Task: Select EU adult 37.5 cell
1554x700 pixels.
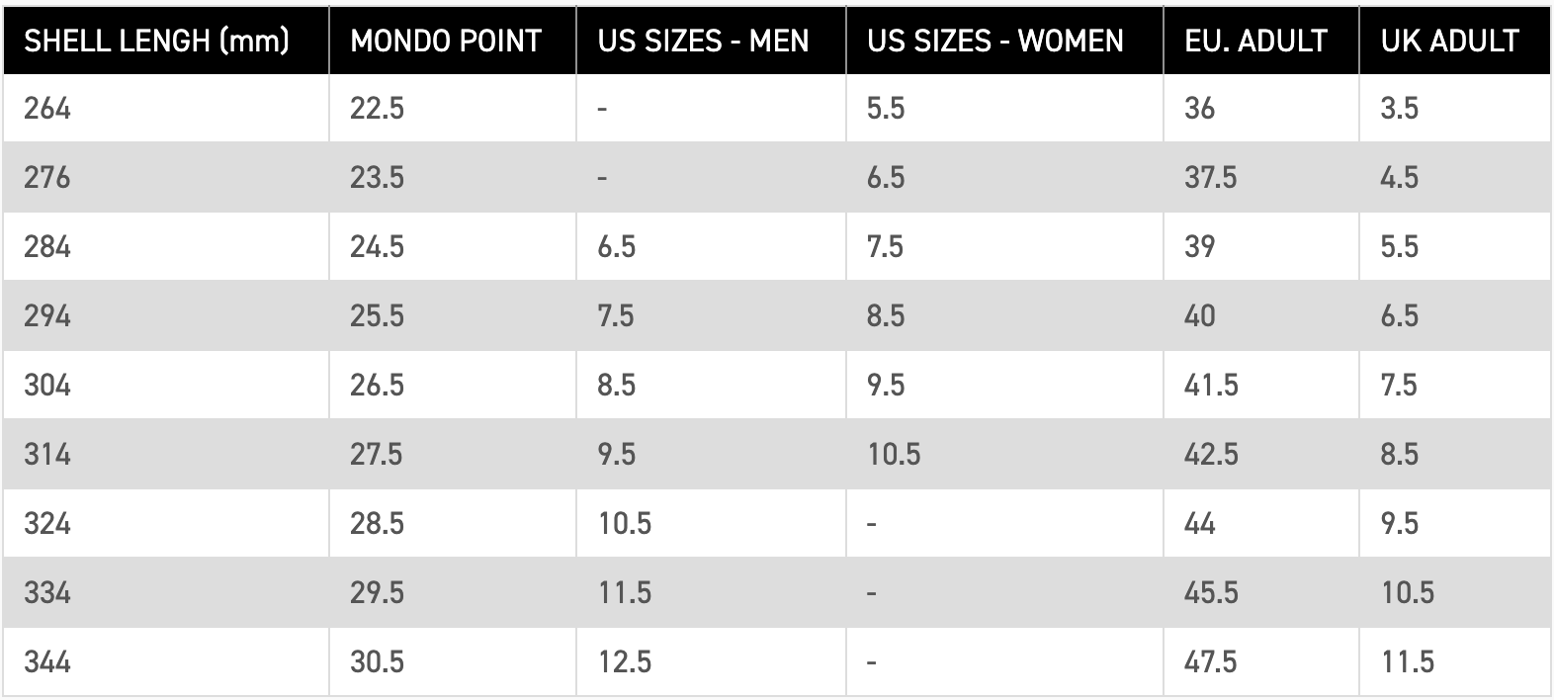Action: pyautogui.click(x=1261, y=177)
